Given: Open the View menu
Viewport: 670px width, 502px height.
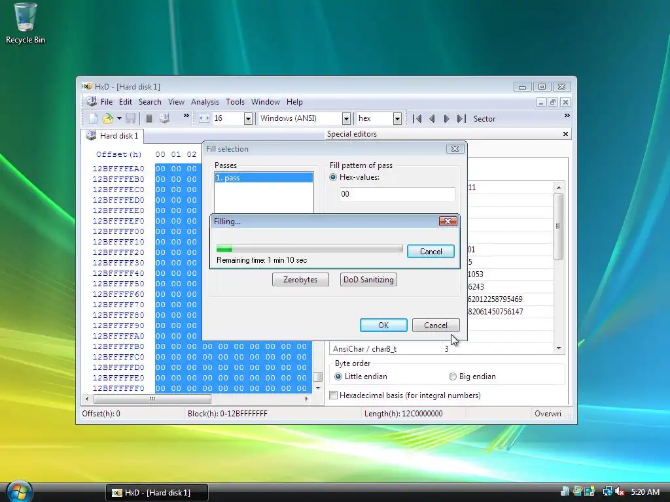Looking at the screenshot, I should pos(176,101).
